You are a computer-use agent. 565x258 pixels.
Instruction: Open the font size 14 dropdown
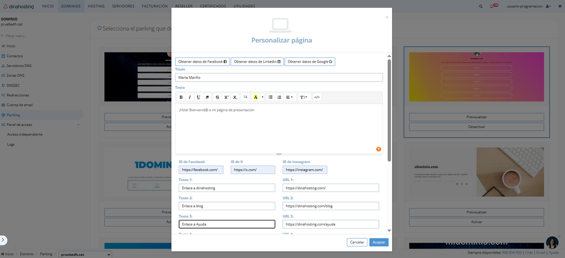tap(245, 97)
